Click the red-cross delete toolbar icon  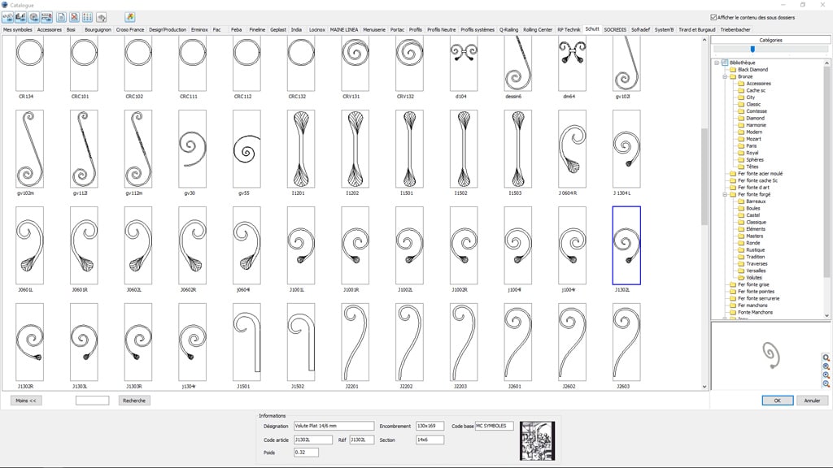74,17
